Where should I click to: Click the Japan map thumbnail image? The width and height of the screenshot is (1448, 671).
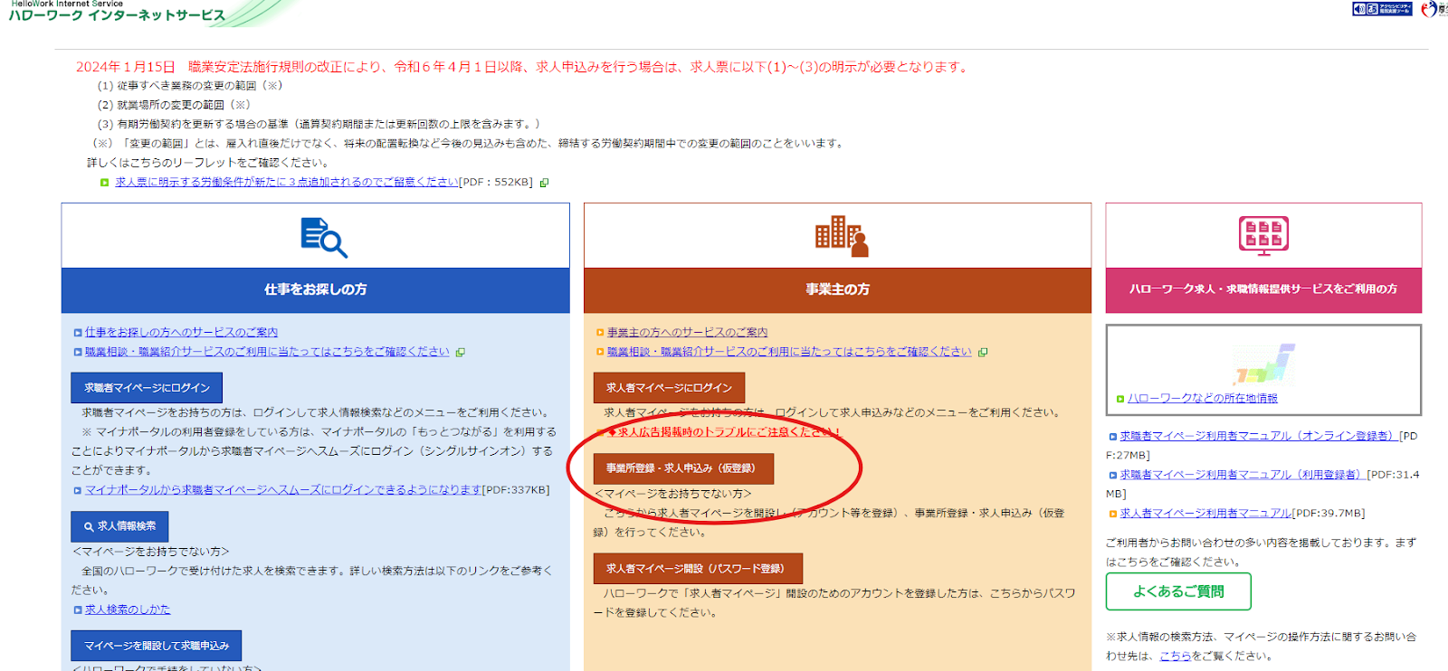[1263, 364]
